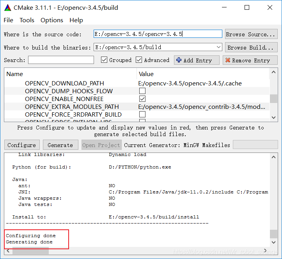Viewport: 282px width, 259px height.
Task: Click the 'Java wrappers:' log line
Action: pos(67,198)
